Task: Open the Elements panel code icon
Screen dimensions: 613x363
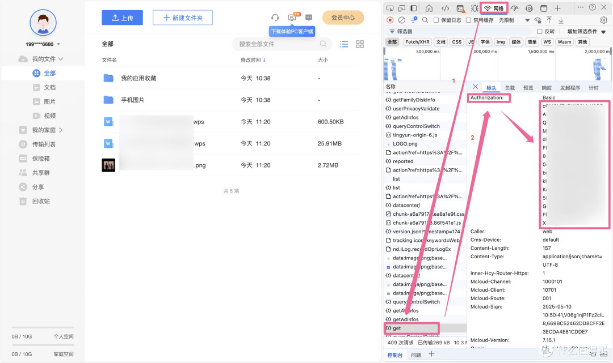Action: (445, 8)
